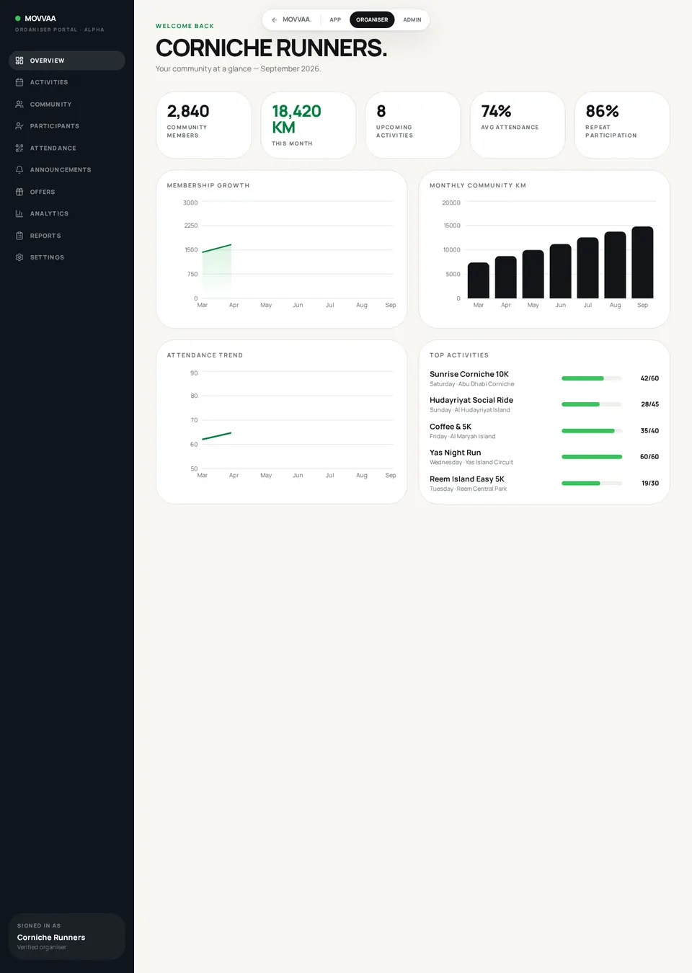This screenshot has width=692, height=973.
Task: Click the Aug bar in Monthly Community KM
Action: pos(615,265)
